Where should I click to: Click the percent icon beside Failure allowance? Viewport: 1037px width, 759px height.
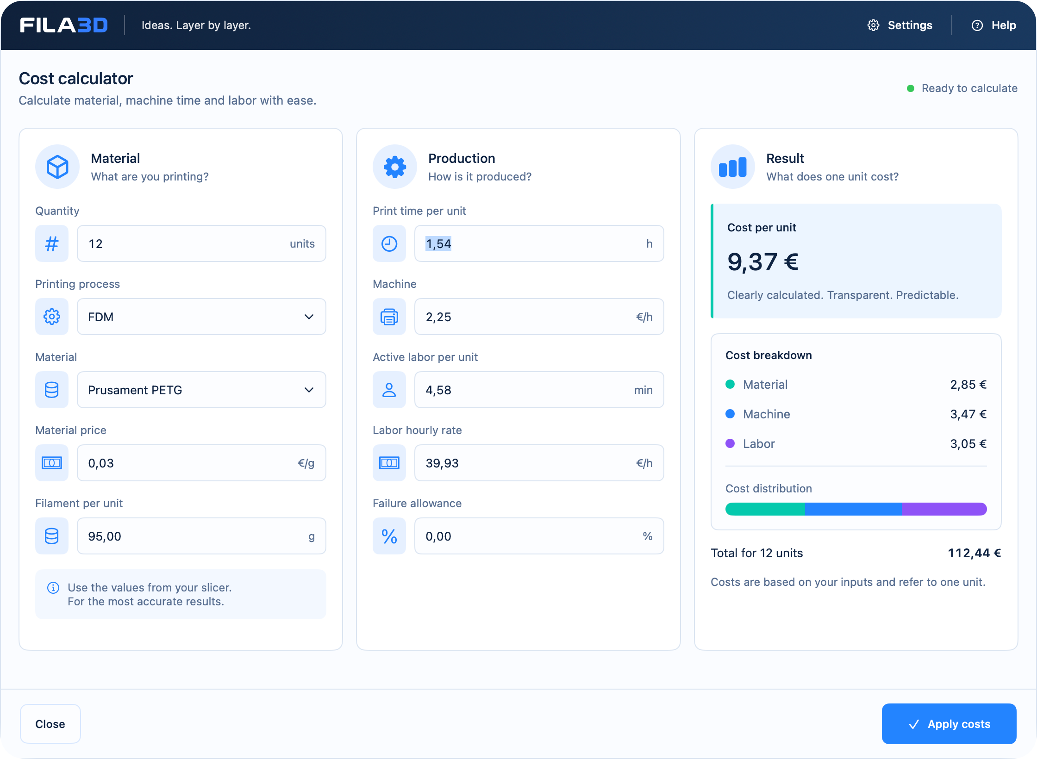pyautogui.click(x=389, y=536)
